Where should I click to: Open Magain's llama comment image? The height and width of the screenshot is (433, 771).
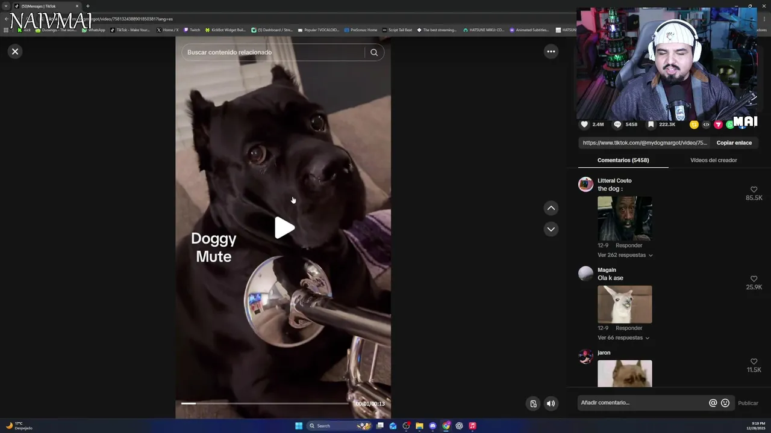point(625,304)
